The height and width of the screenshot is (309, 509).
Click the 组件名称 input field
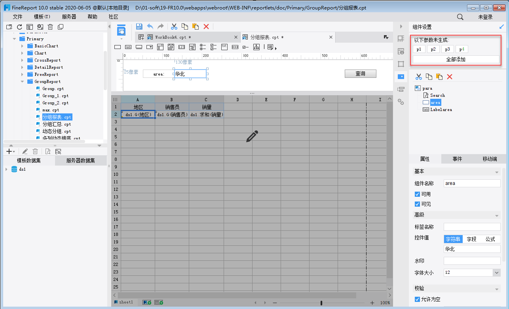point(472,183)
